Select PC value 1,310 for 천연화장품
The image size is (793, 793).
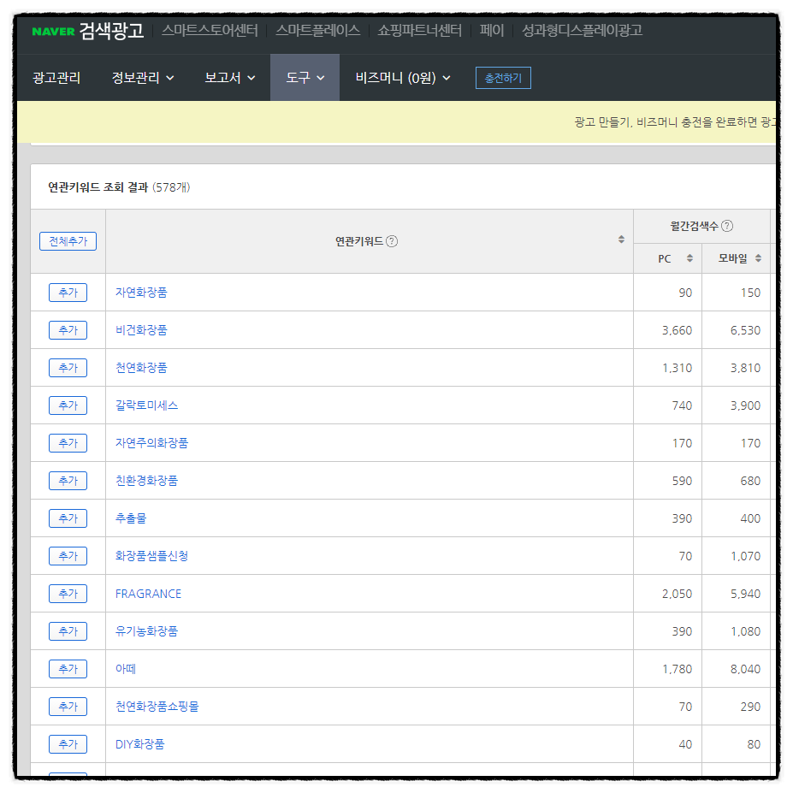click(x=677, y=368)
